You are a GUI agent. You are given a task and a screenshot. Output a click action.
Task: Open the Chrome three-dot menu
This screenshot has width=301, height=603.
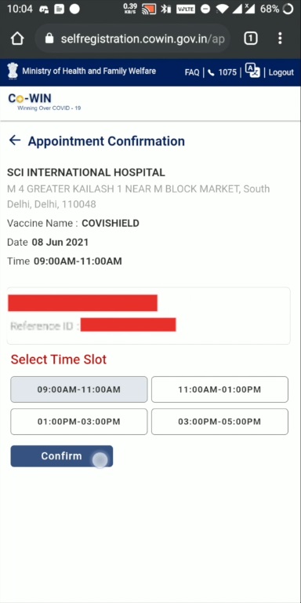[x=280, y=38]
